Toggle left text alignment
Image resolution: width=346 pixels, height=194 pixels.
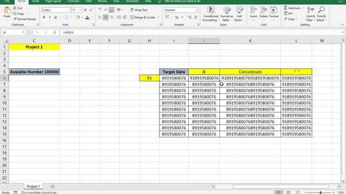pyautogui.click(x=100, y=17)
